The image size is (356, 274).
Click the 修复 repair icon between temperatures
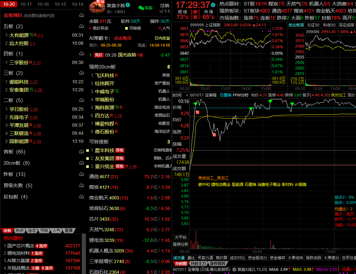tap(195, 14)
